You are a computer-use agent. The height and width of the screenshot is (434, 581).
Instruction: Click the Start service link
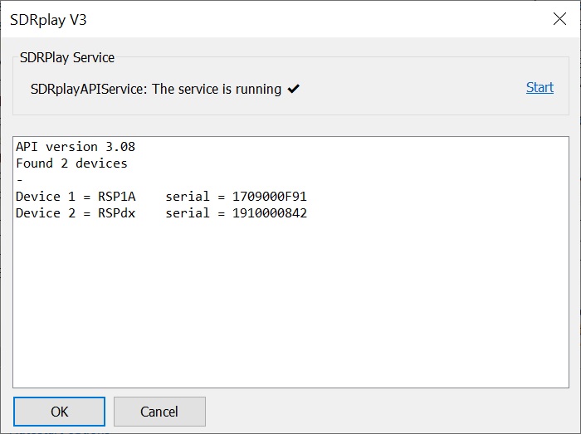click(x=539, y=87)
